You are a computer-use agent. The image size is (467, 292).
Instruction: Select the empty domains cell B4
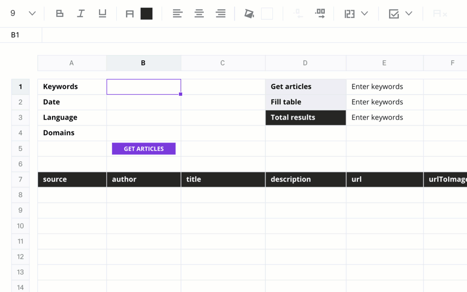pyautogui.click(x=144, y=133)
